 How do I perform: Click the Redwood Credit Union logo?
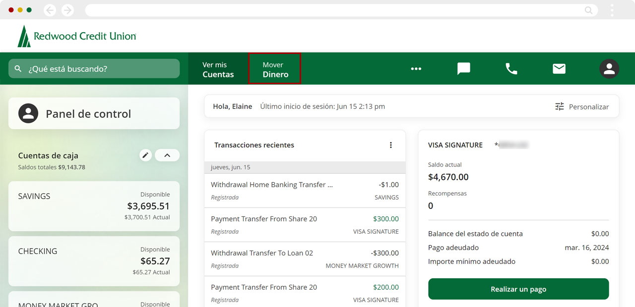point(77,36)
